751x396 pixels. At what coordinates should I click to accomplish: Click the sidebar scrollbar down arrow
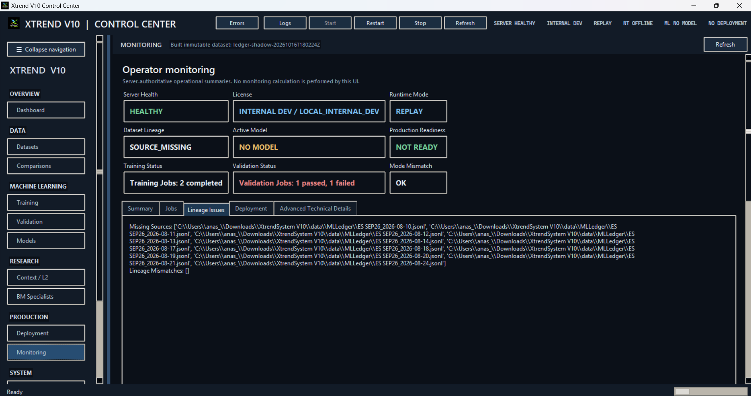100,380
